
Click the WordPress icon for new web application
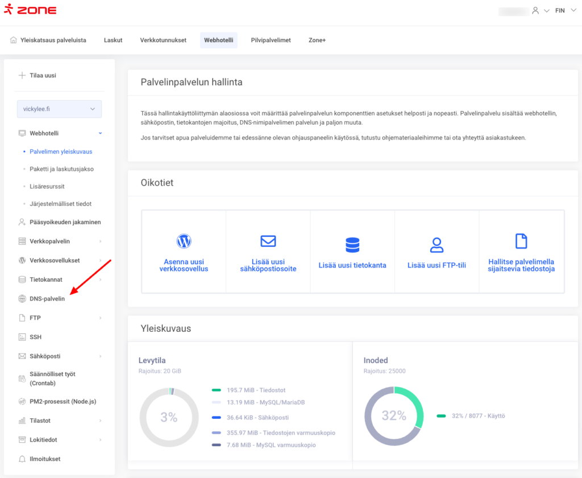click(x=183, y=241)
